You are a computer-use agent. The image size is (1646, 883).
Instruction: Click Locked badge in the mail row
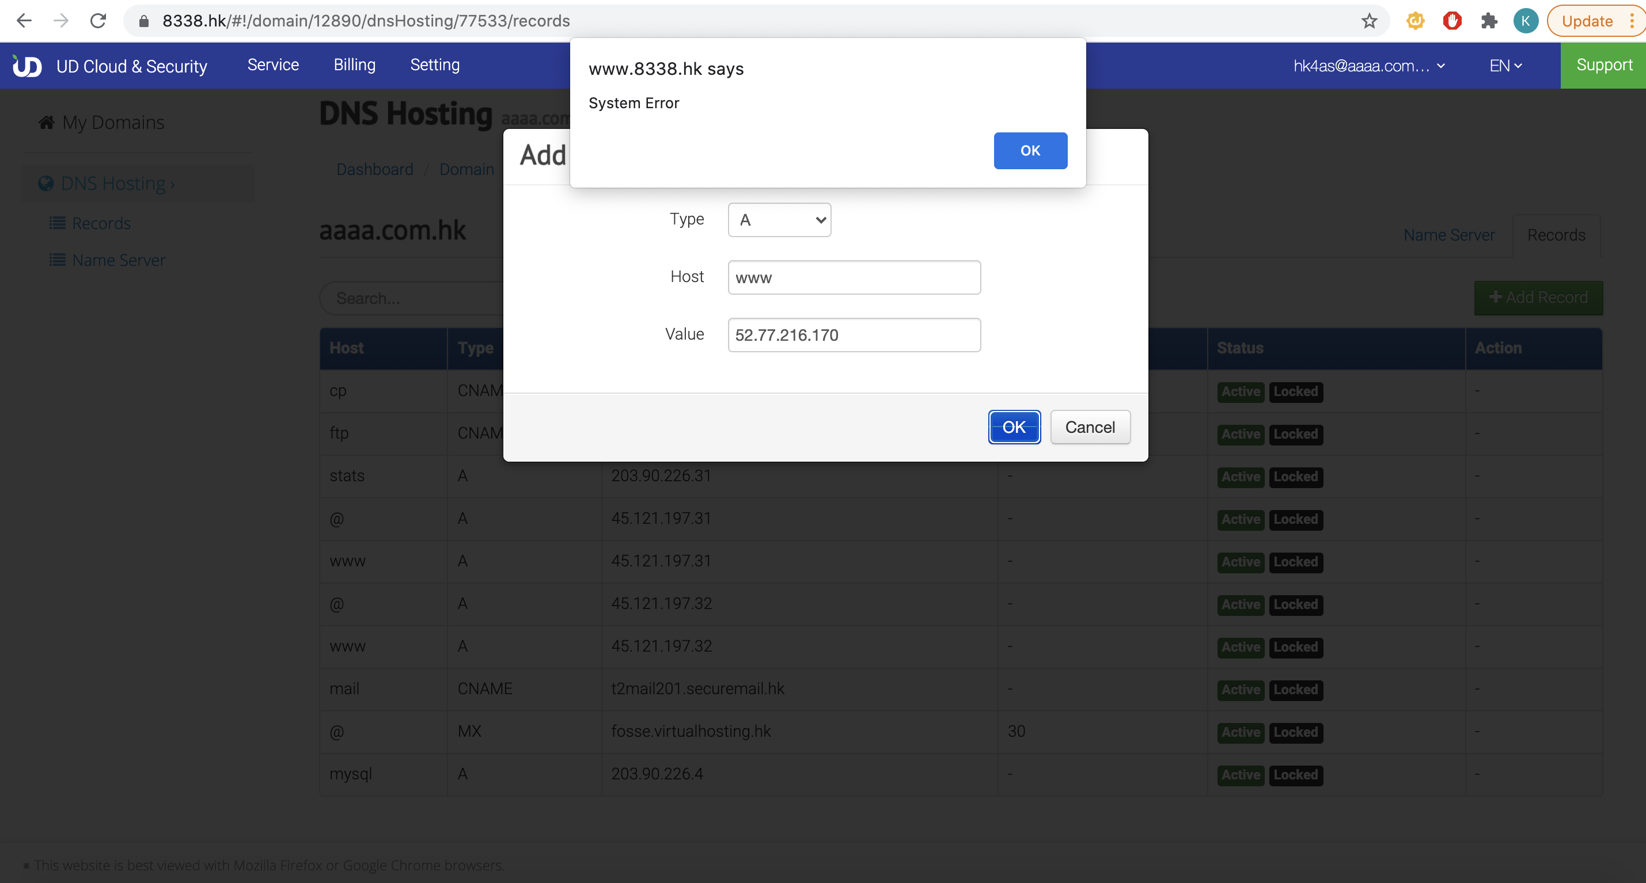1295,690
